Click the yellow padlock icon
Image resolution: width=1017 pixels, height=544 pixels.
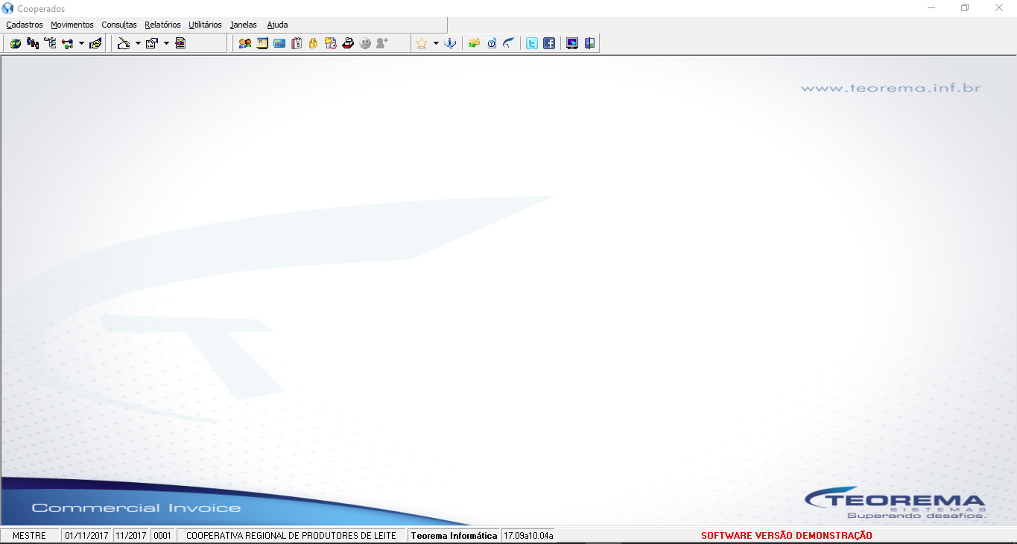pyautogui.click(x=313, y=43)
